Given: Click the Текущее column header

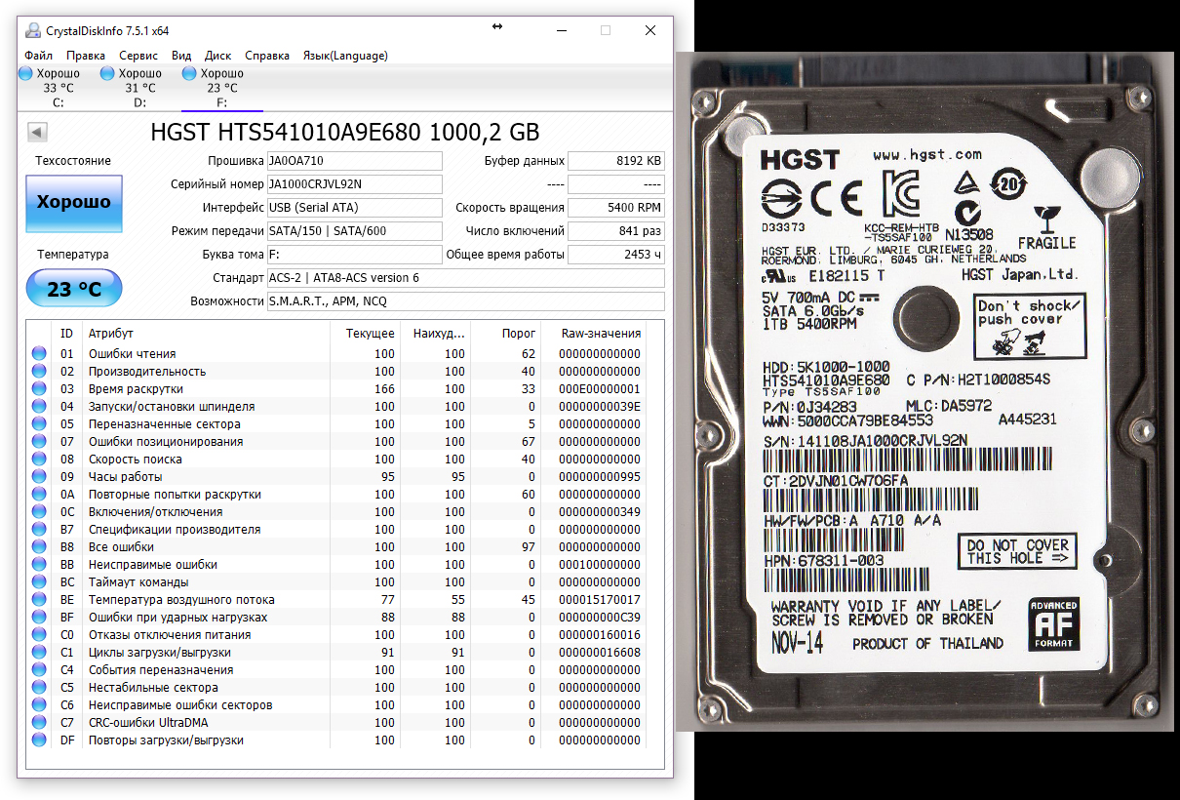Looking at the screenshot, I should coord(365,334).
